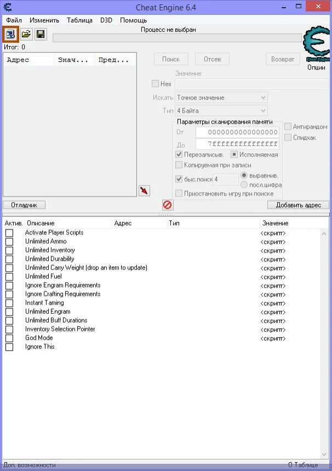Select the посл.цифра radio button

pos(244,185)
